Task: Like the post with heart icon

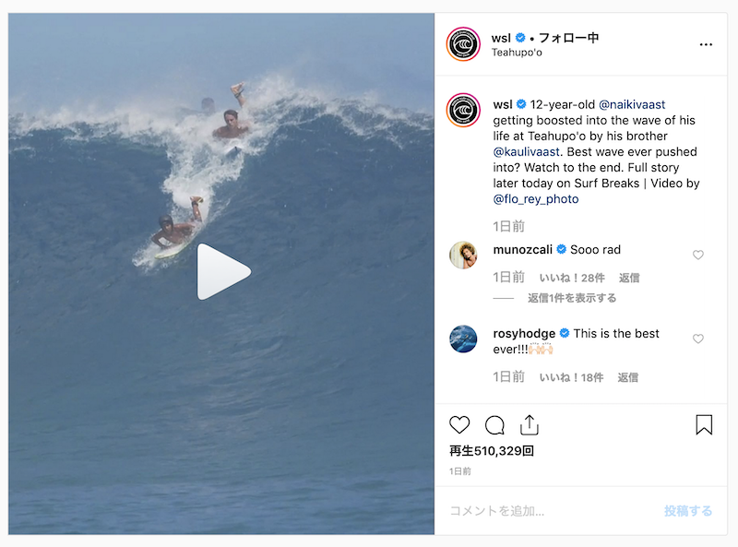Action: (459, 424)
